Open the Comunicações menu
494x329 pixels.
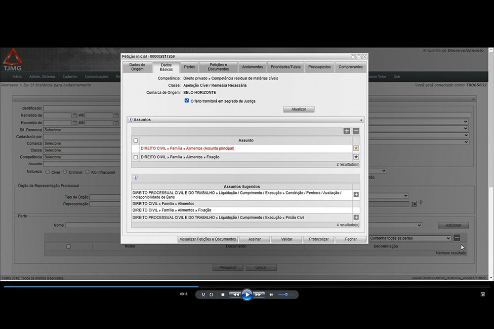[x=96, y=76]
